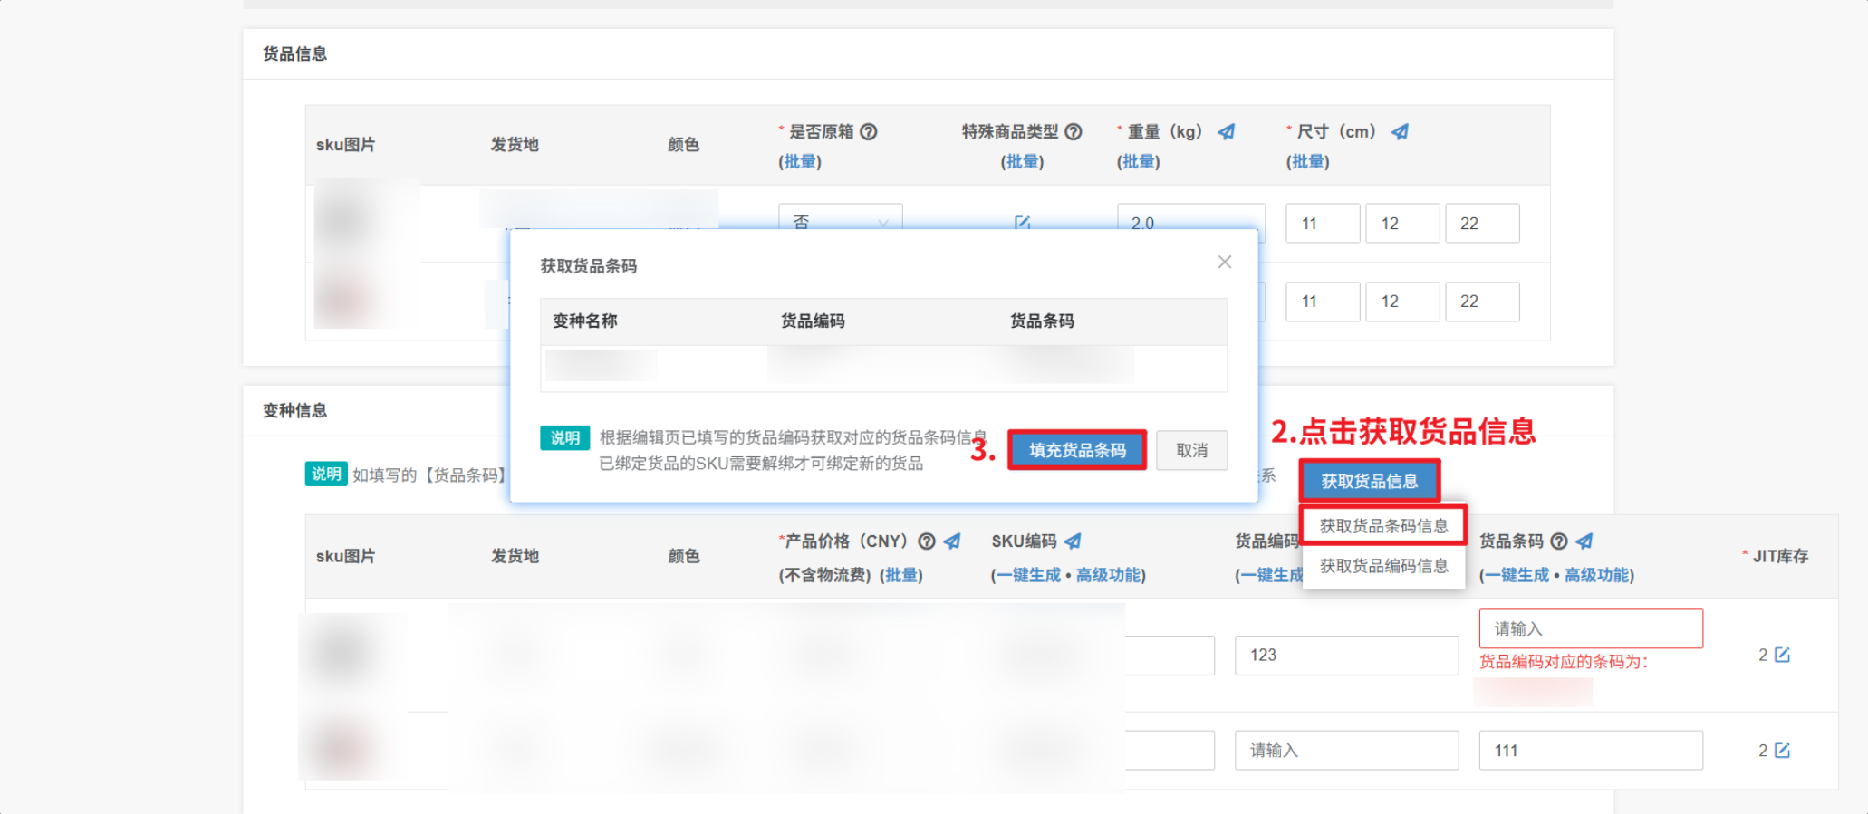Select 获取货品条码信息 from the menu

pos(1383,526)
